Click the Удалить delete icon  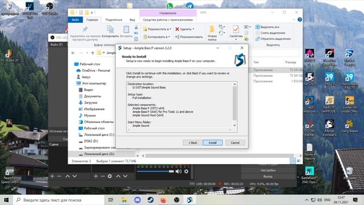click(177, 29)
